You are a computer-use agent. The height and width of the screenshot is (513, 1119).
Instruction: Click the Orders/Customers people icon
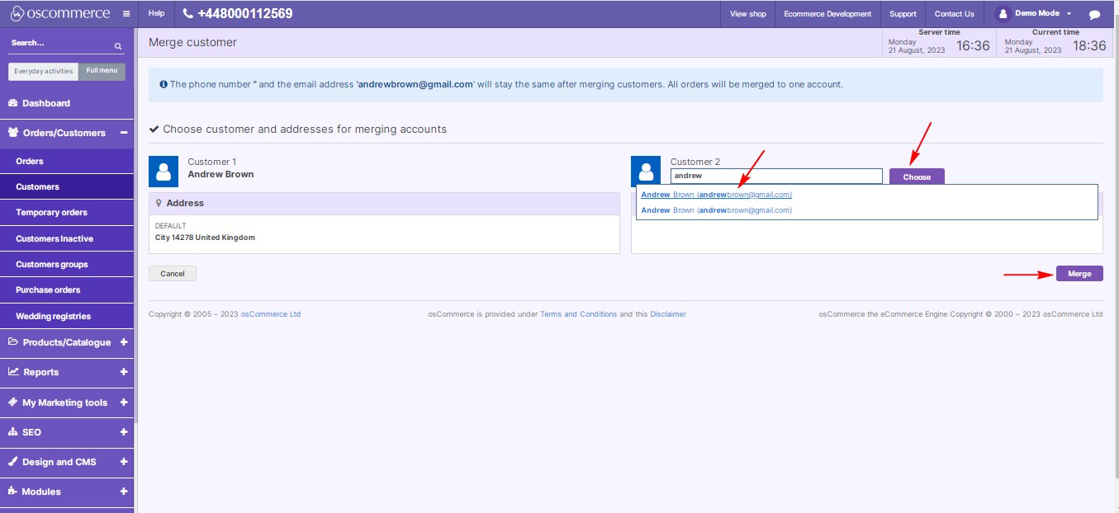point(12,133)
